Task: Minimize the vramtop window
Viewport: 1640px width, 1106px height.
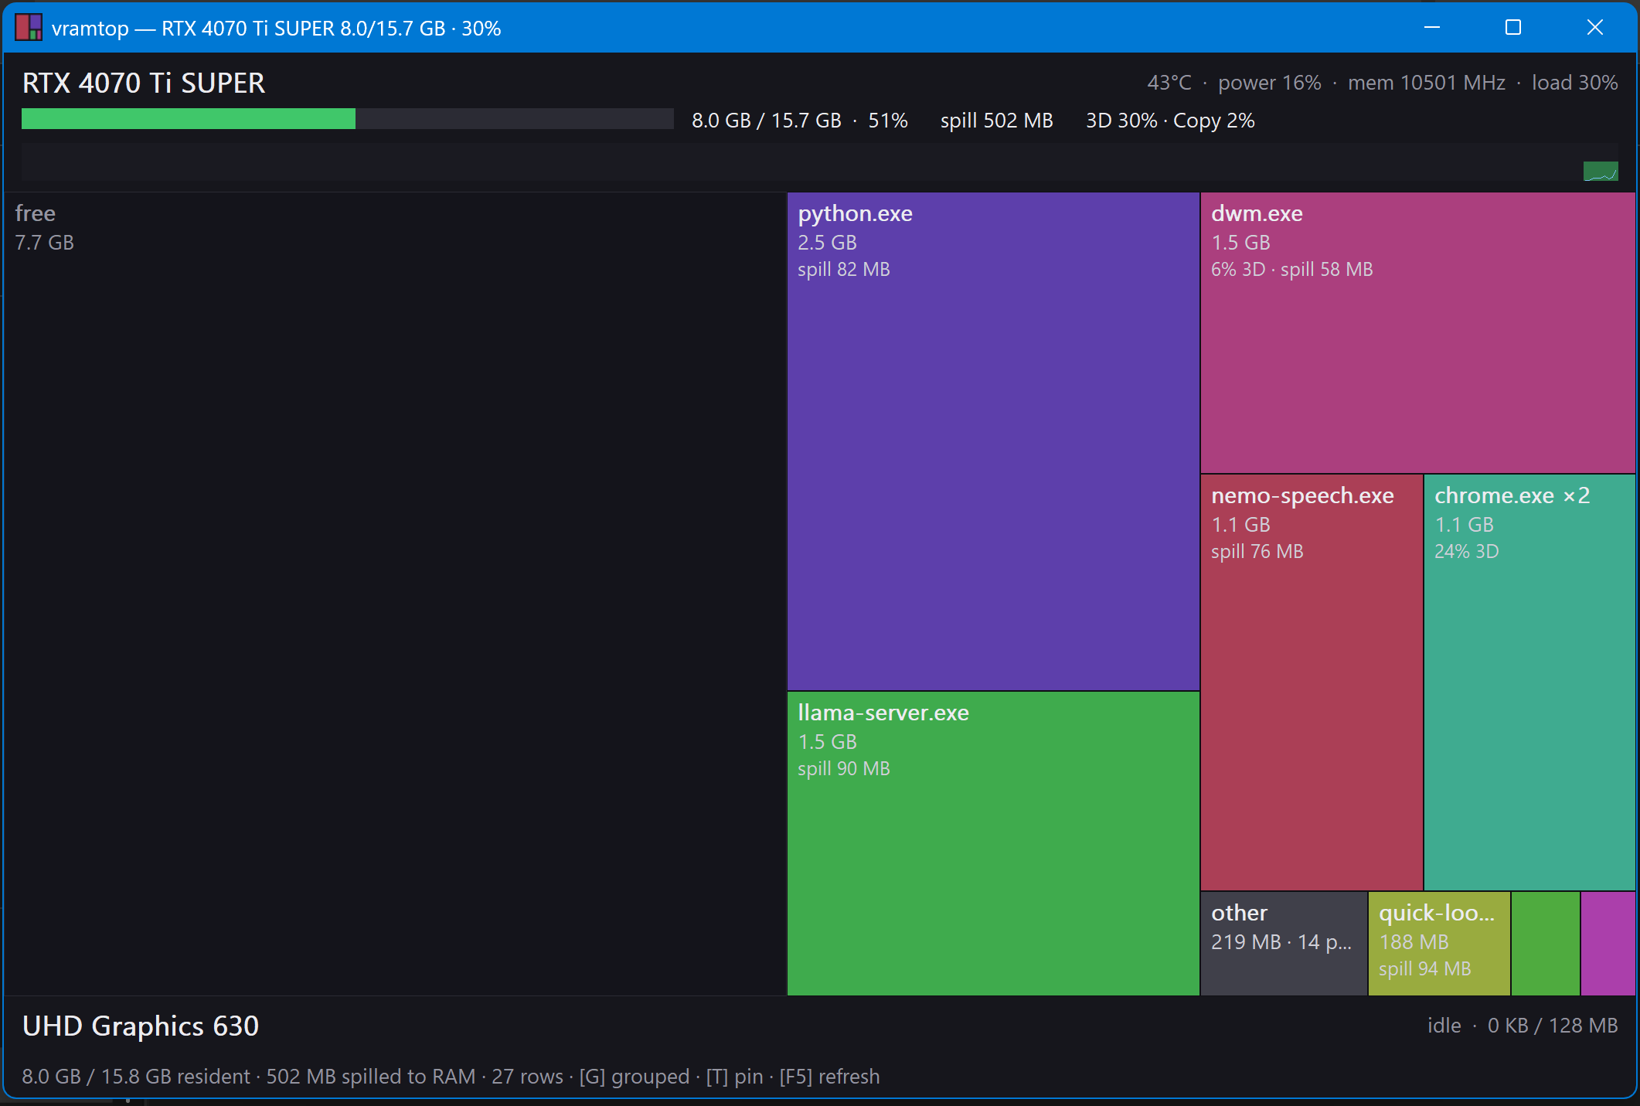Action: [x=1432, y=28]
